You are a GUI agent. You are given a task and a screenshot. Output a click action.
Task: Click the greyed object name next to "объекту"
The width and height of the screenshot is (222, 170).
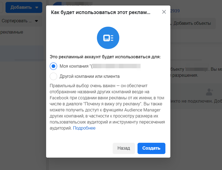tap(197, 69)
